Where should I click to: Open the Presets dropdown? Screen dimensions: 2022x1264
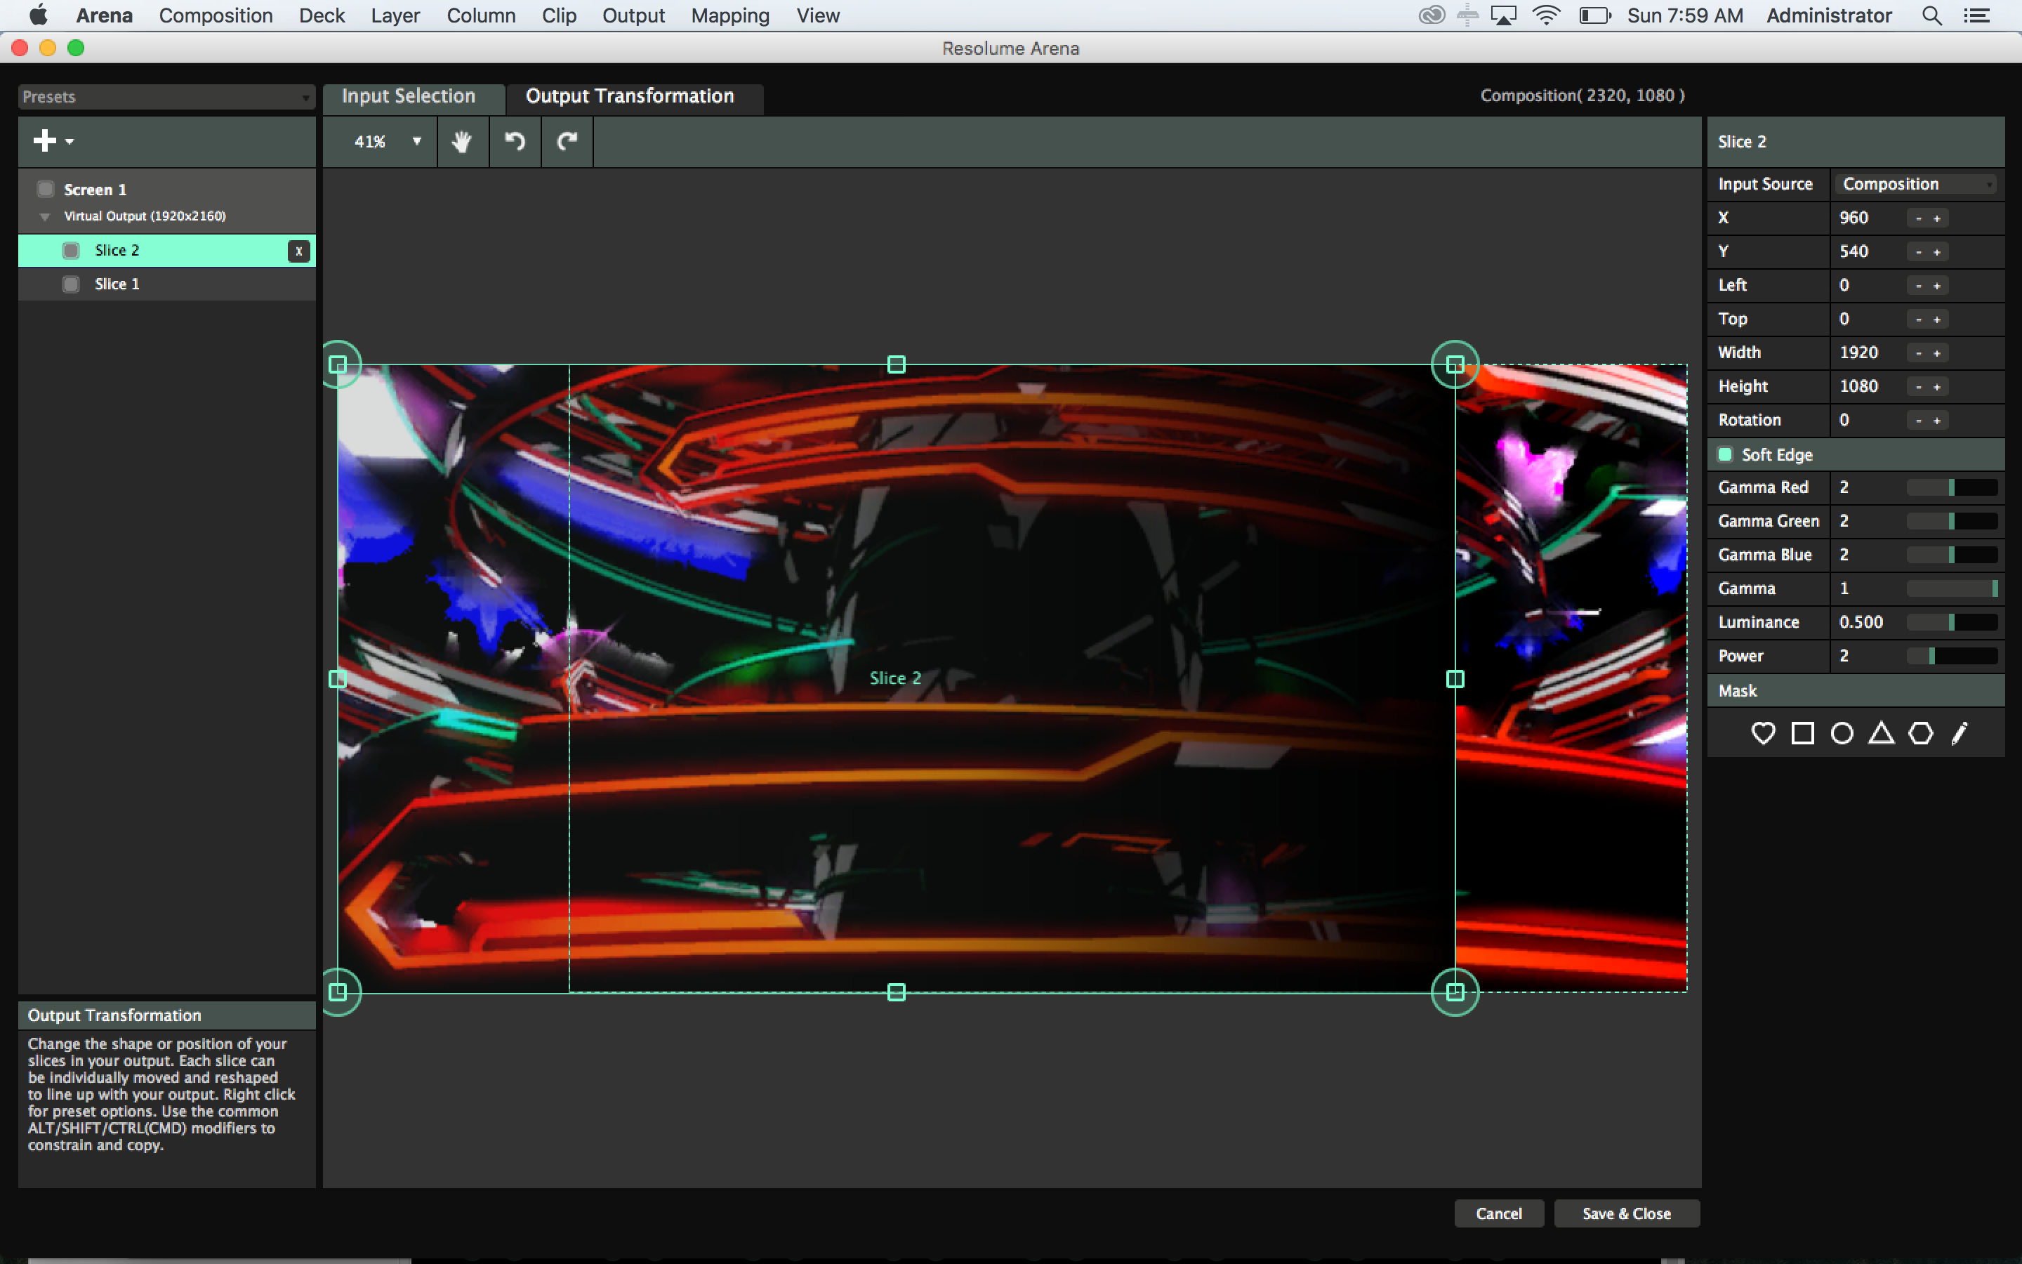(x=166, y=97)
